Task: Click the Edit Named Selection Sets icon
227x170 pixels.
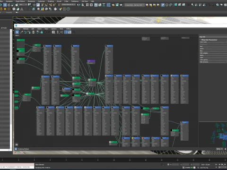Action: [59, 5]
